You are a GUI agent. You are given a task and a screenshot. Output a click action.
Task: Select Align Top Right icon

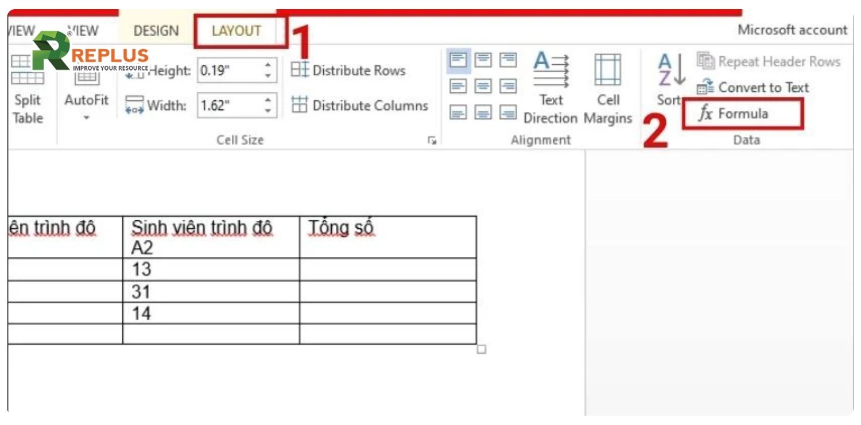508,60
